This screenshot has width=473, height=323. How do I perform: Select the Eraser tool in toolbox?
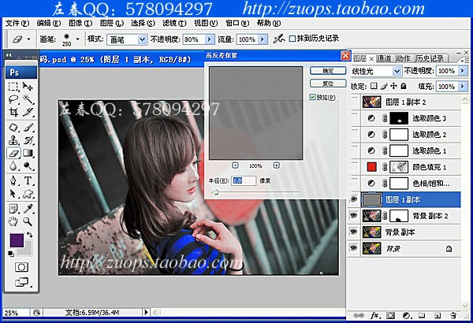click(x=13, y=153)
